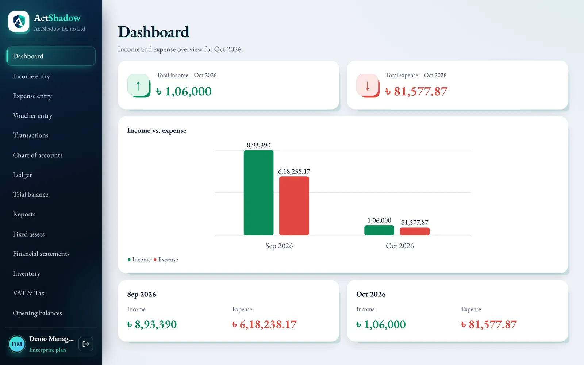Click the logout icon beside Demo Manager
Image resolution: width=584 pixels, height=365 pixels.
coord(86,344)
